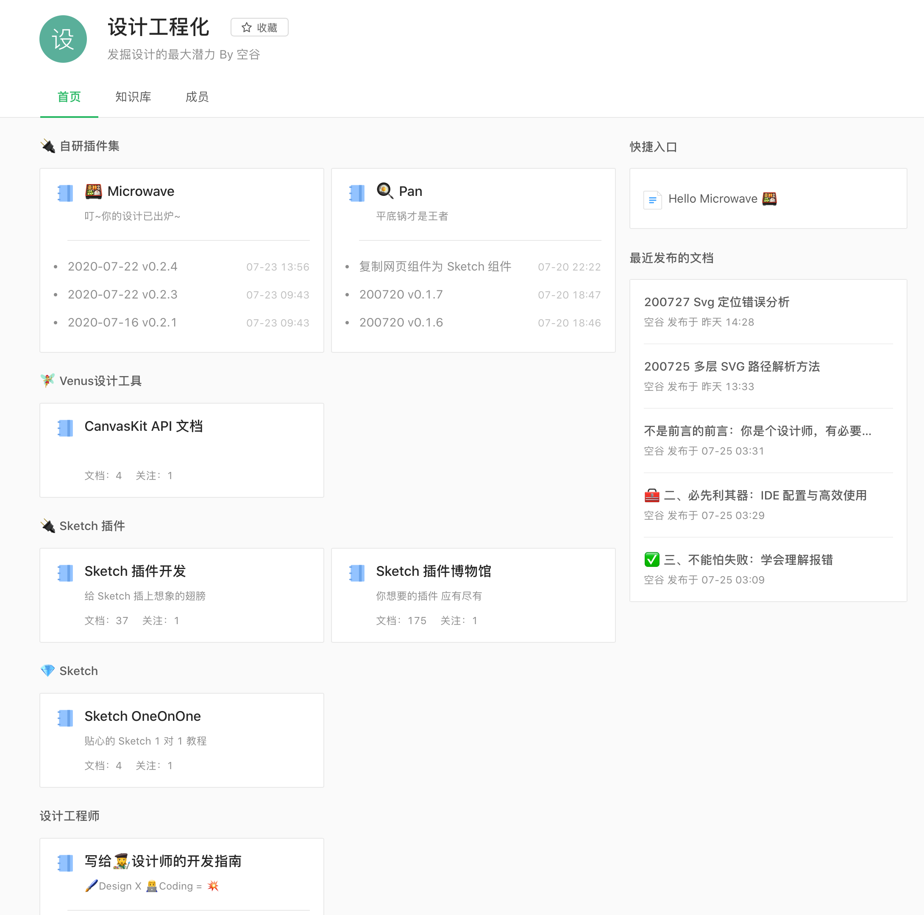Viewport: 924px width, 915px height.
Task: Click the Hello Microwave document icon
Action: pyautogui.click(x=652, y=199)
